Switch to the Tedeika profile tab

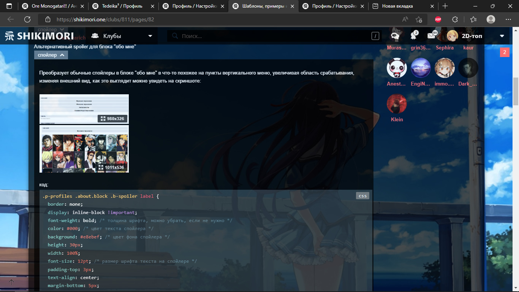coord(122,6)
